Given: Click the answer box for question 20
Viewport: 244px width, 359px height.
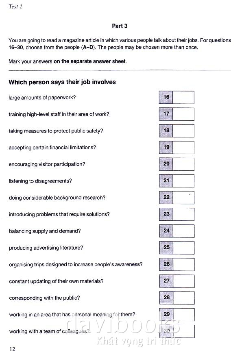Looking at the screenshot, I should click(x=183, y=164).
